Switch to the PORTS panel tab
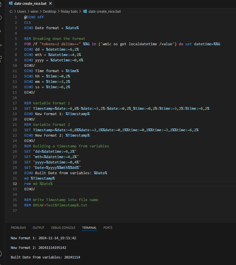The height and width of the screenshot is (265, 236). point(108,228)
